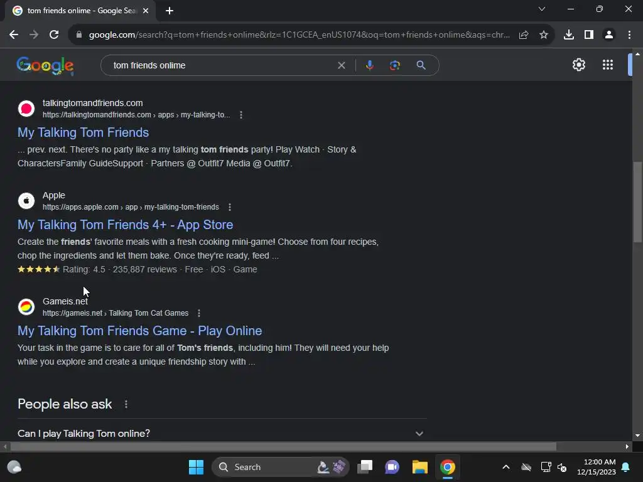Screen dimensions: 643x482
Task: Click the scroll down arrow button
Action: pyautogui.click(x=637, y=436)
